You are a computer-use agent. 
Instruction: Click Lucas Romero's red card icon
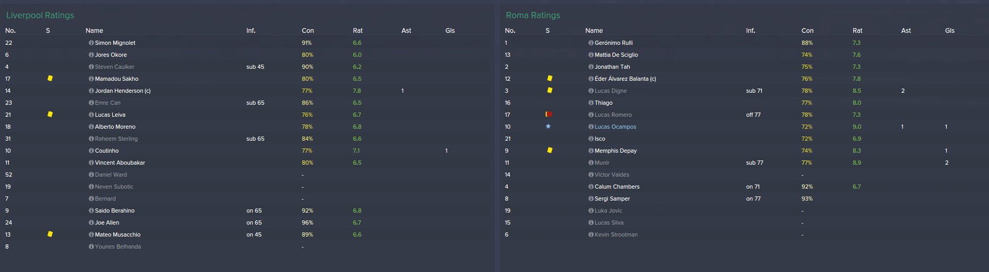click(x=549, y=115)
